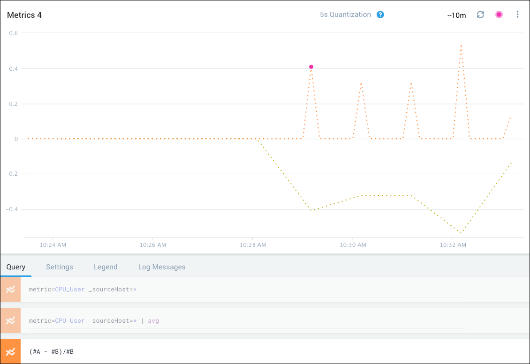The width and height of the screenshot is (530, 364).
Task: Show the Log Messages tab
Action: click(x=162, y=267)
